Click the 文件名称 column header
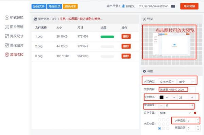204x135 pixels. point(41,27)
